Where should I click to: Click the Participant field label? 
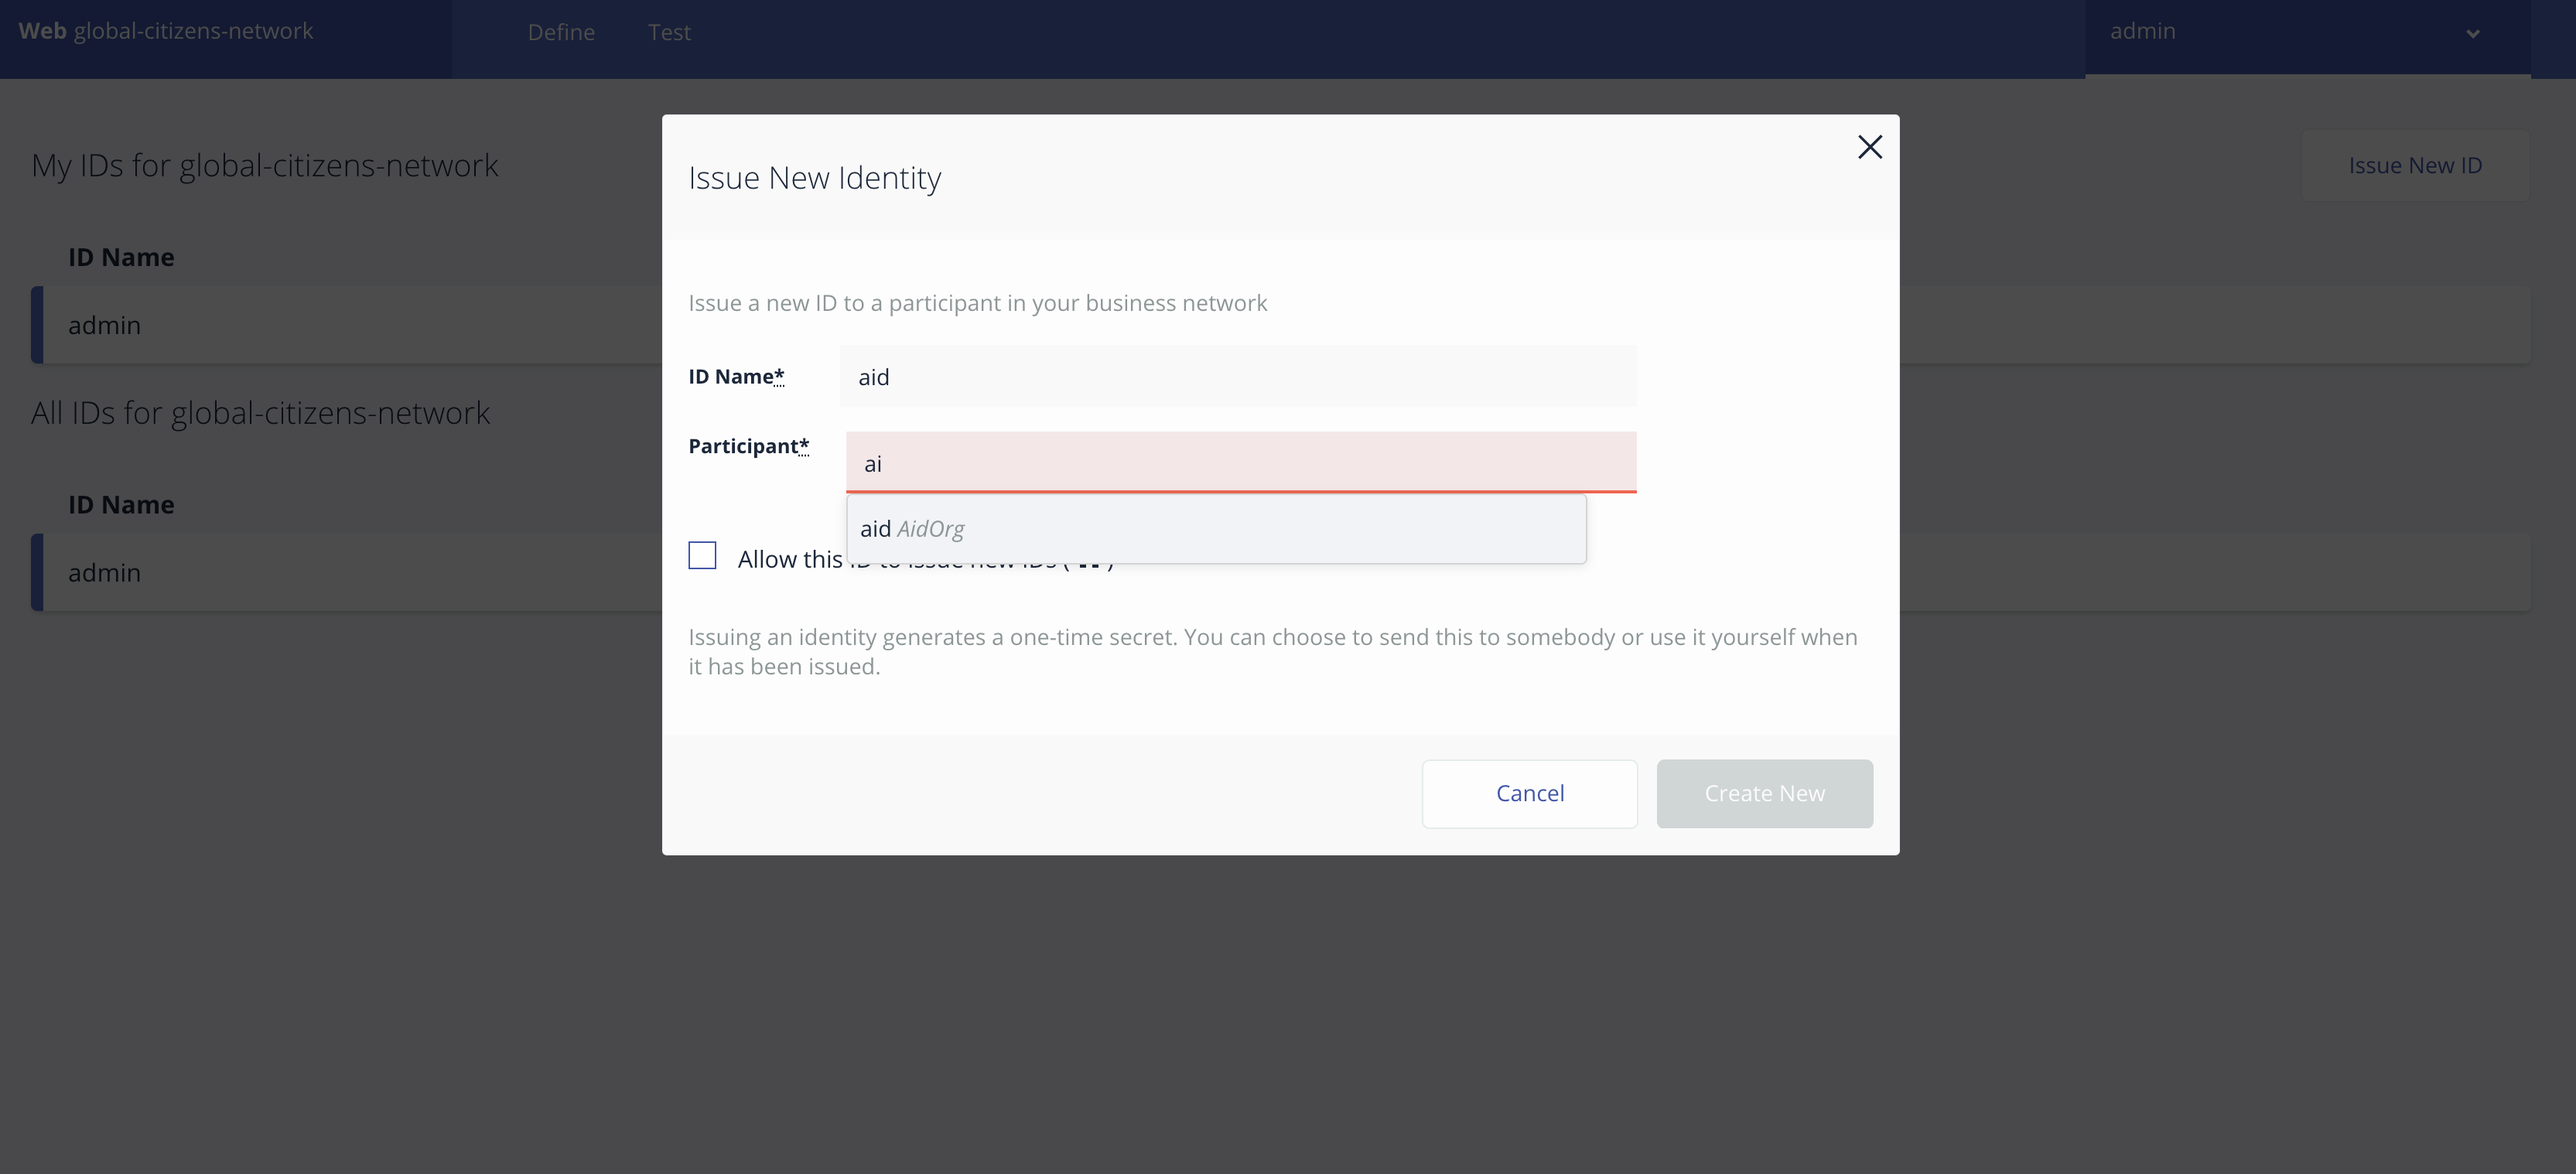[x=747, y=446]
